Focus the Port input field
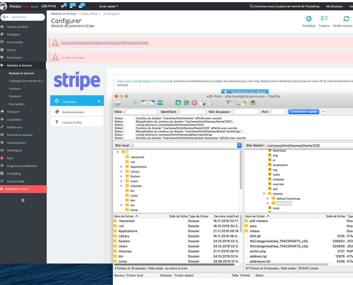This screenshot has width=353, height=285. click(x=279, y=112)
